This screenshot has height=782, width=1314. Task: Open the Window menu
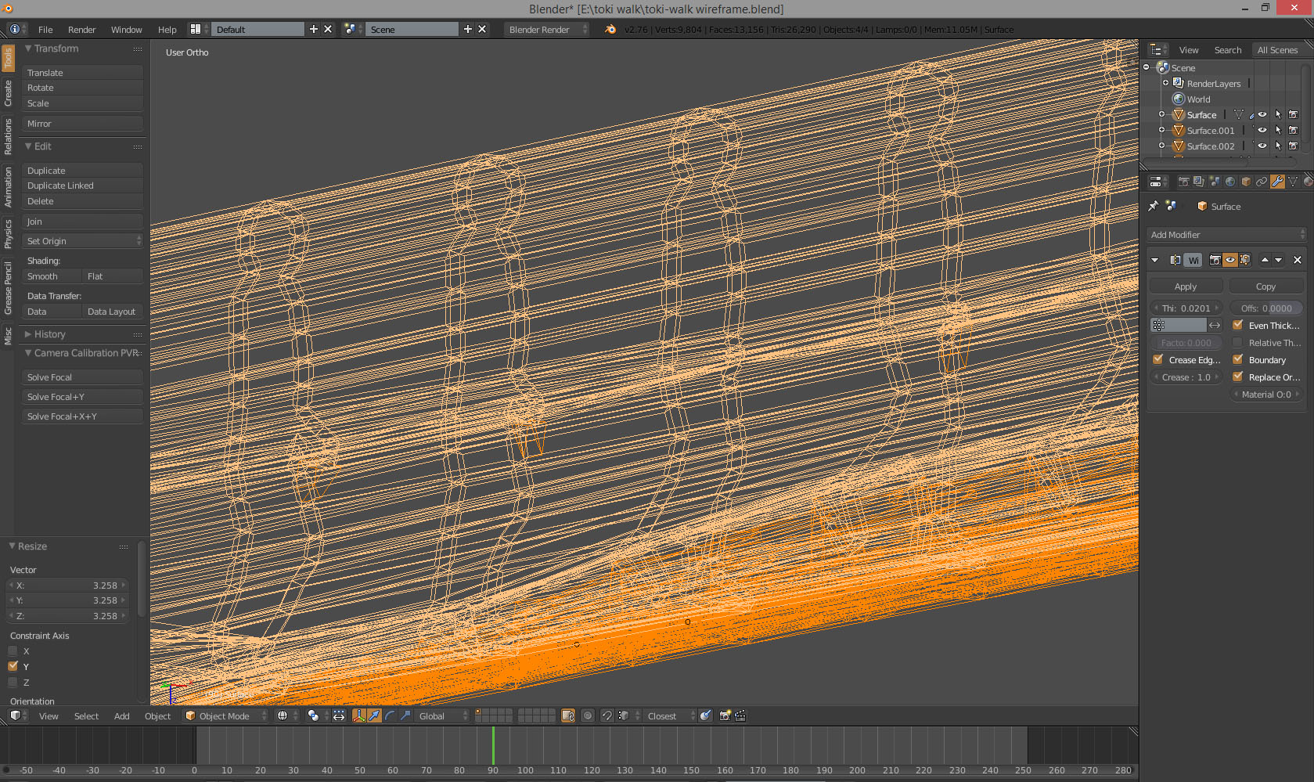[126, 30]
